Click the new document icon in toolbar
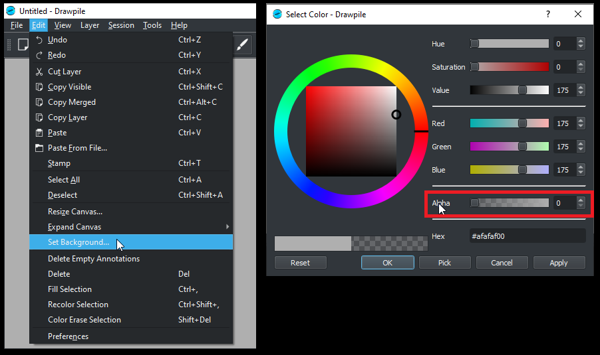This screenshot has height=355, width=600. (23, 44)
